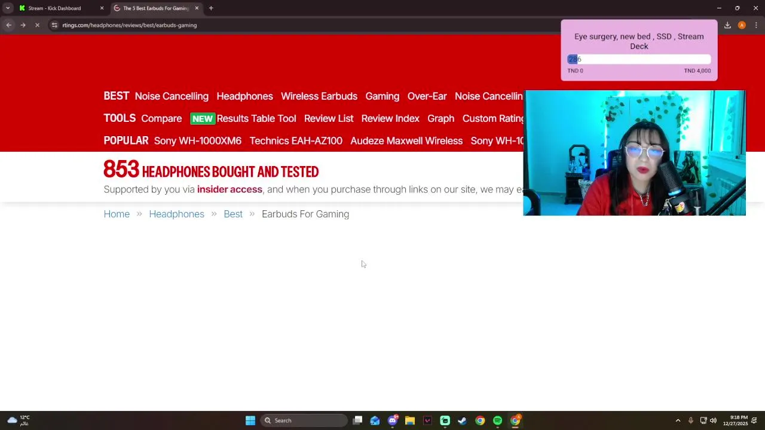Viewport: 765px width, 430px height.
Task: Follow the insider access link
Action: [229, 189]
